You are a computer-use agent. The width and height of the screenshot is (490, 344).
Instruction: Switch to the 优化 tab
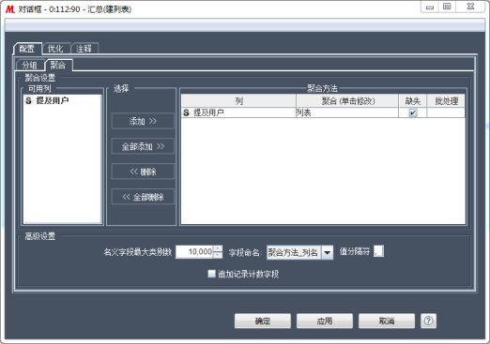[55, 49]
